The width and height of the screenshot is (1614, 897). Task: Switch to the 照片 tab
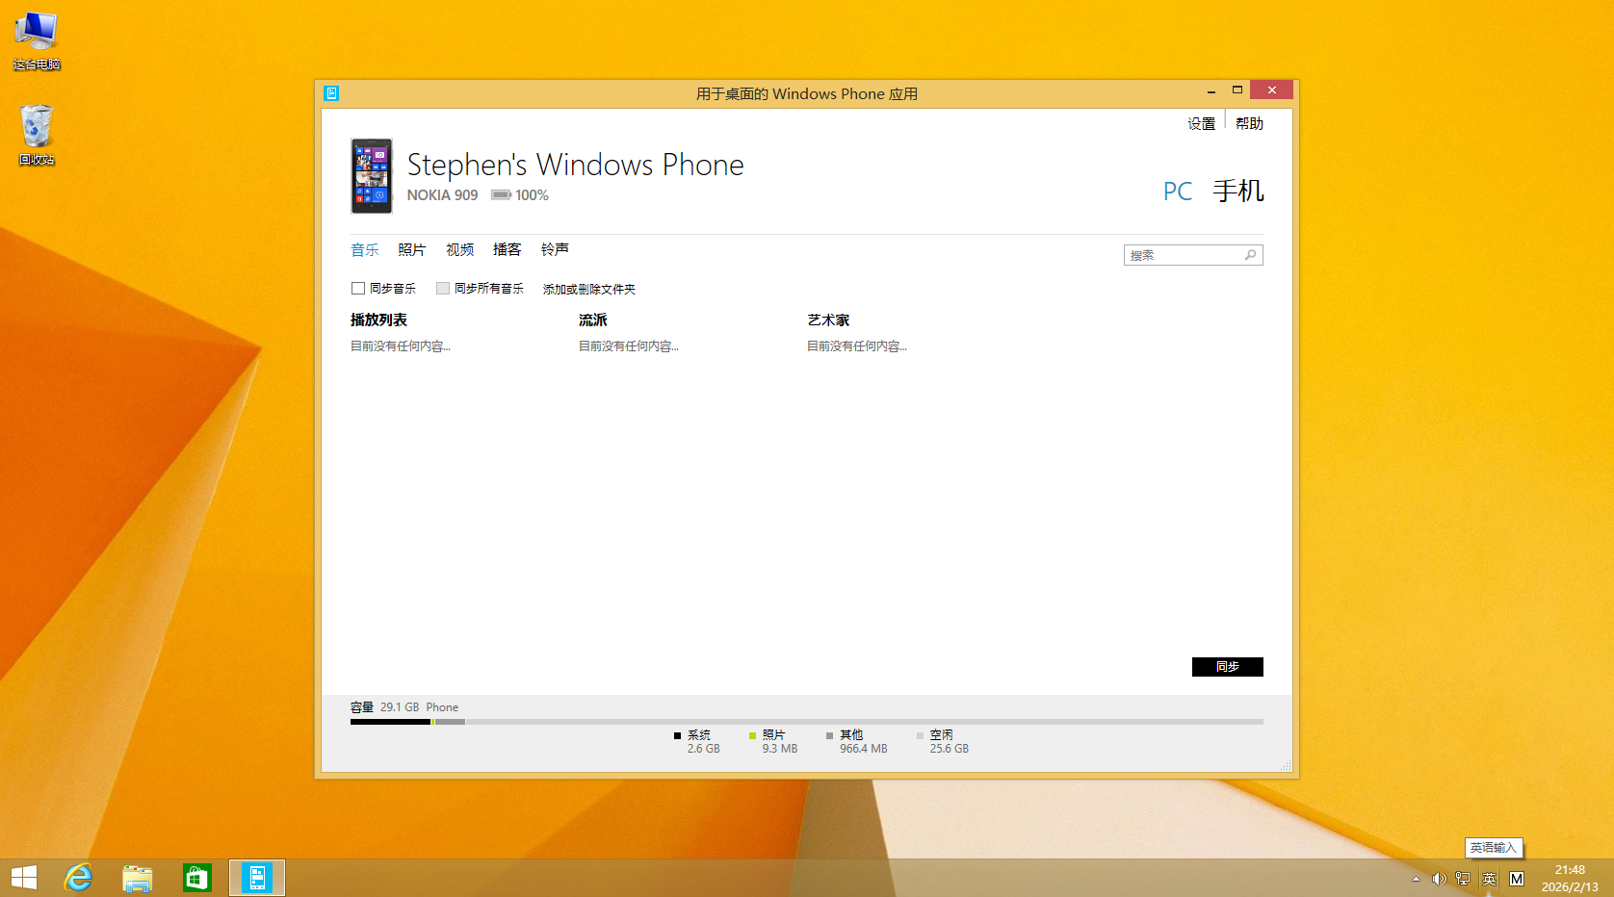click(411, 250)
